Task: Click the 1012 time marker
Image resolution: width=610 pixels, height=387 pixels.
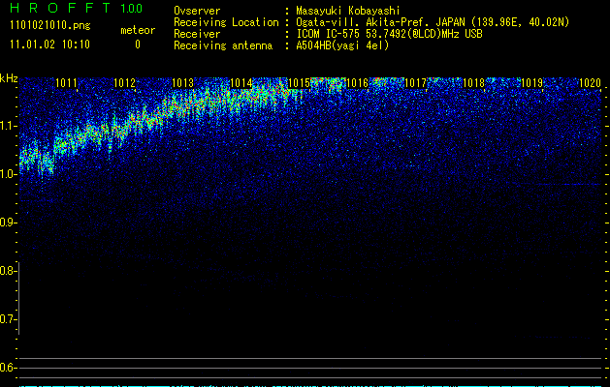Action: coord(124,82)
